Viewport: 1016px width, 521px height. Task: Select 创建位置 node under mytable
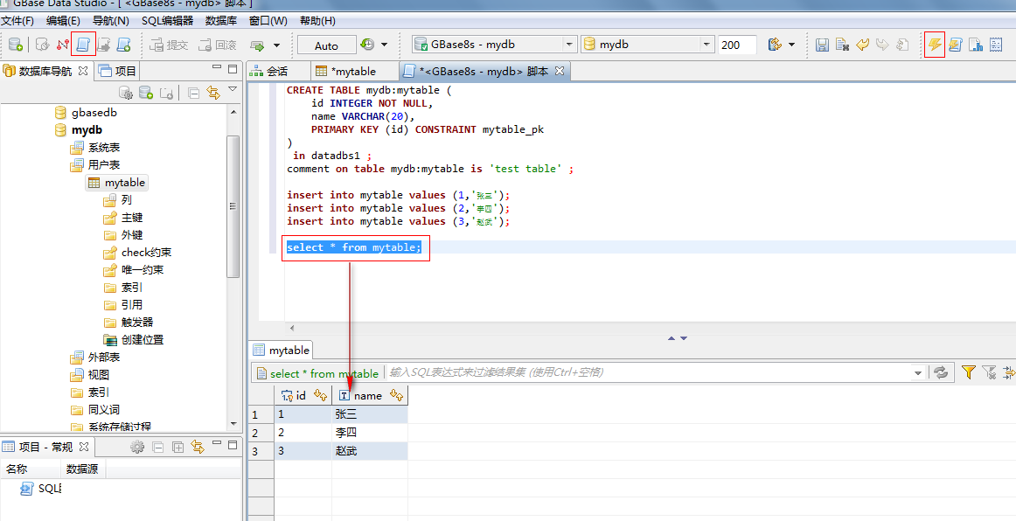click(x=134, y=339)
